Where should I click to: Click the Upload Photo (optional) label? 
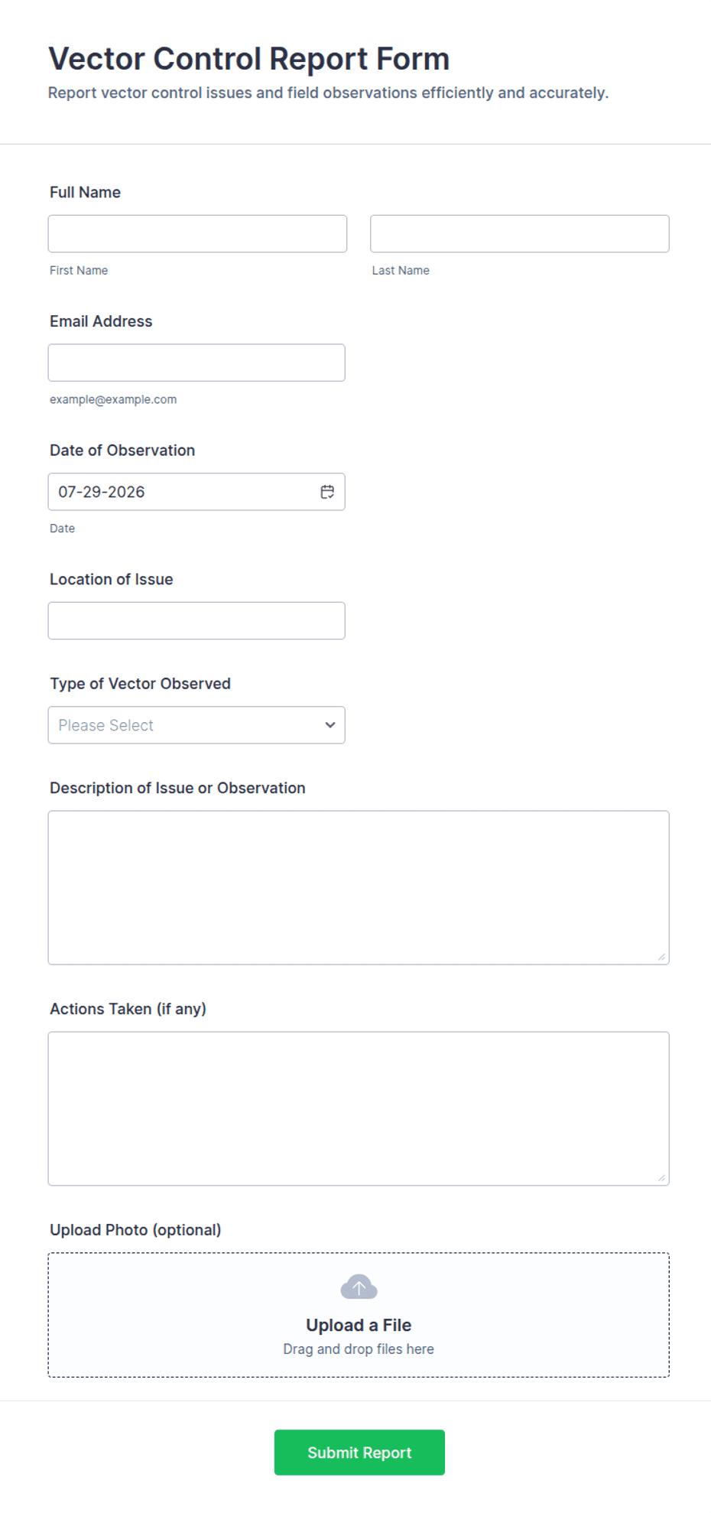click(135, 1230)
